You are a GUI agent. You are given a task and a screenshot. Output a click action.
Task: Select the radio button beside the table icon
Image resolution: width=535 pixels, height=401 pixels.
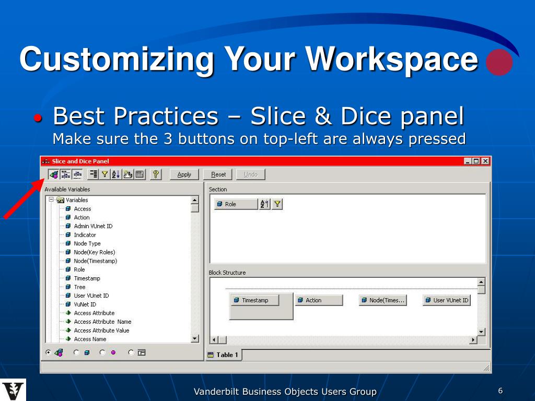pyautogui.click(x=131, y=352)
